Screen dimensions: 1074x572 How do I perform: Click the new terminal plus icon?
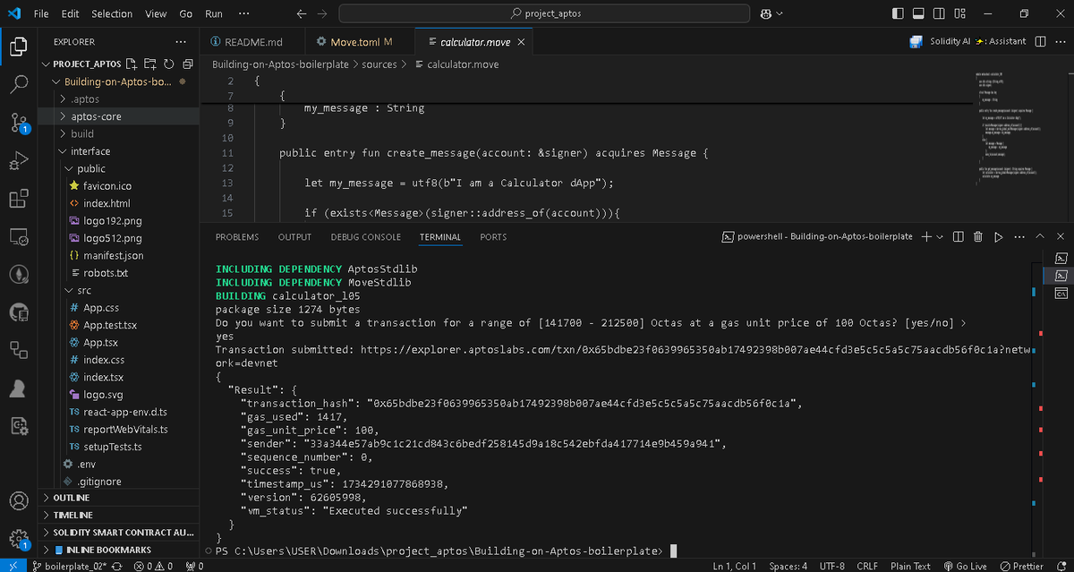(927, 236)
